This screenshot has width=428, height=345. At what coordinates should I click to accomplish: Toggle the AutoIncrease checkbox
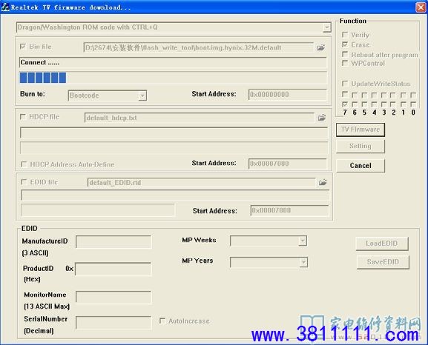point(162,321)
